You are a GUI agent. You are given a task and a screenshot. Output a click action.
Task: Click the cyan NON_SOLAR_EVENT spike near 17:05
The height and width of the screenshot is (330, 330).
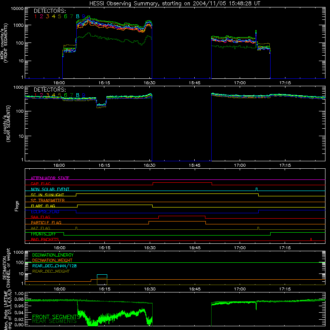coord(256,189)
